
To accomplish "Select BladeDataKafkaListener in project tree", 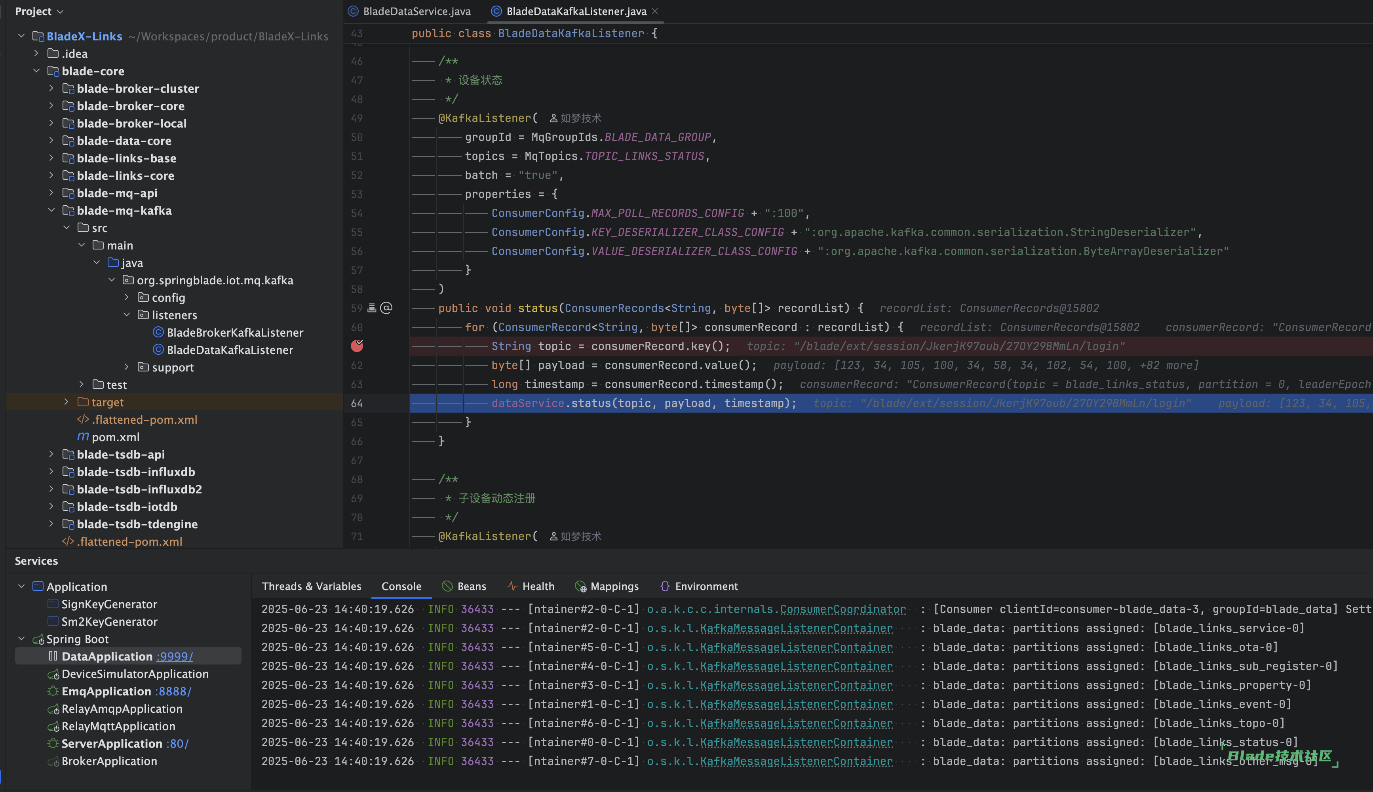I will [x=230, y=350].
